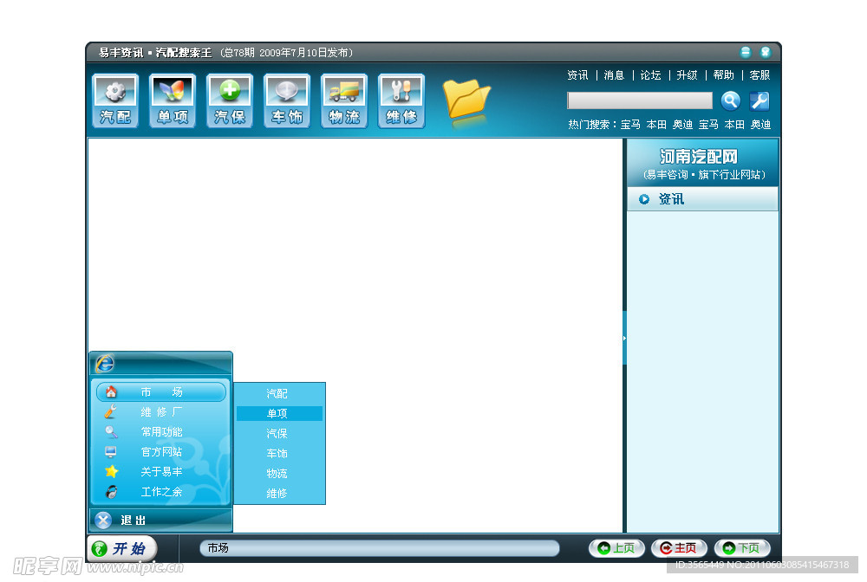Click the 河南汽配网 panel heading
This screenshot has width=867, height=582.
tap(698, 157)
